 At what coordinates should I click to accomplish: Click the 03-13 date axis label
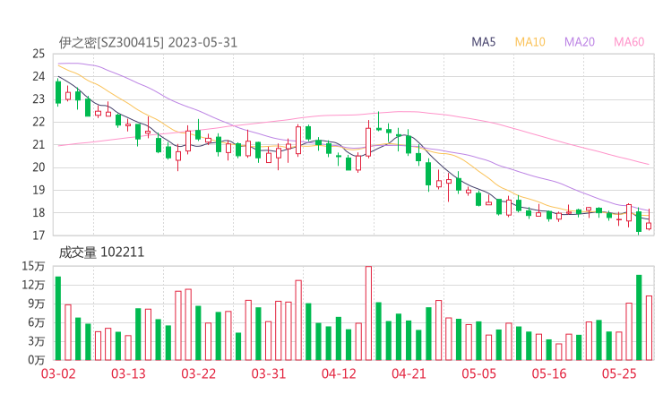click(128, 373)
